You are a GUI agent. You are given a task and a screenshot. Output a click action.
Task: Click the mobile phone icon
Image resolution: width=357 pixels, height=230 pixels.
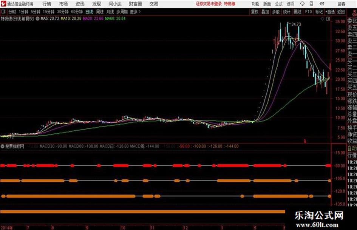(311, 4)
